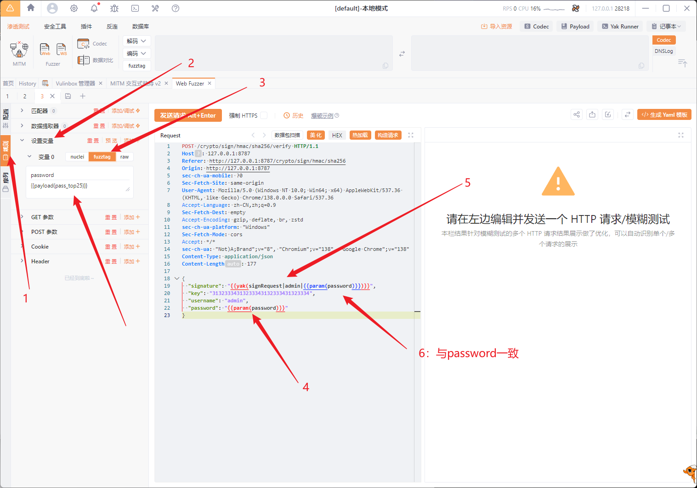Click the 发送请求 button
The width and height of the screenshot is (697, 488).
pos(188,115)
